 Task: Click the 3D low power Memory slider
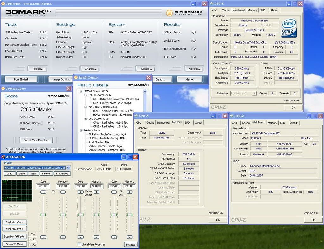(97, 215)
